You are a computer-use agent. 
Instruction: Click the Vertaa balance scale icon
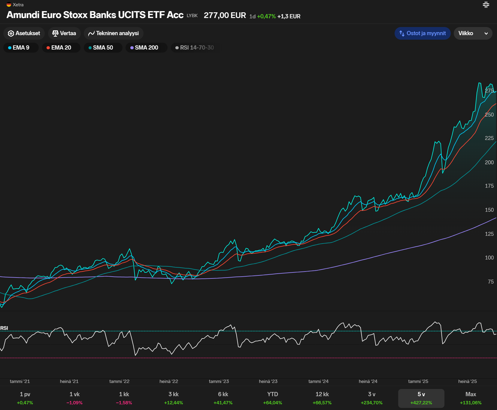click(x=55, y=33)
